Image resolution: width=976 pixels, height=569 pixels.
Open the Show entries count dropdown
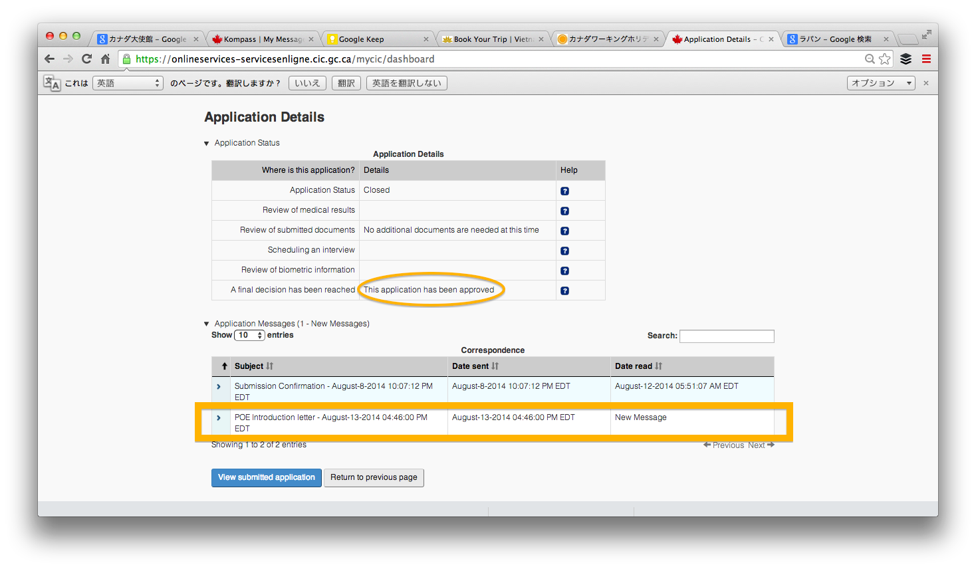[x=250, y=335]
